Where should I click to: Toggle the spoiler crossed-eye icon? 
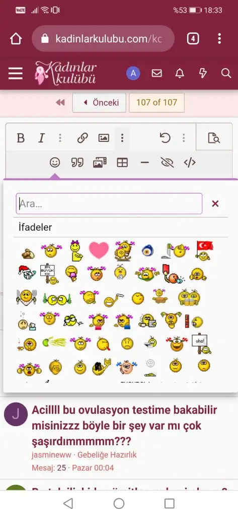167,162
